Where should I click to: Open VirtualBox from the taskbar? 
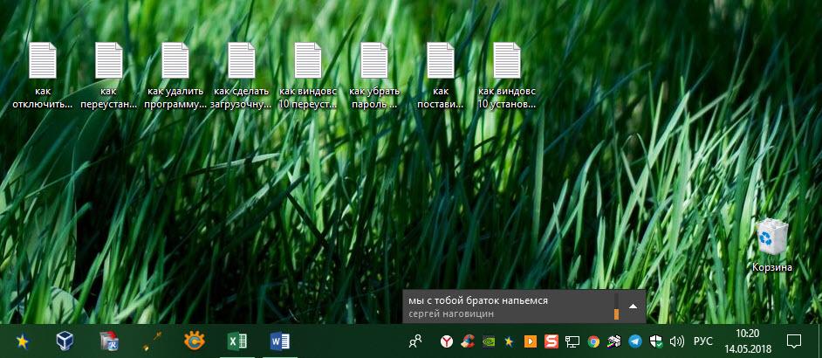pos(65,341)
